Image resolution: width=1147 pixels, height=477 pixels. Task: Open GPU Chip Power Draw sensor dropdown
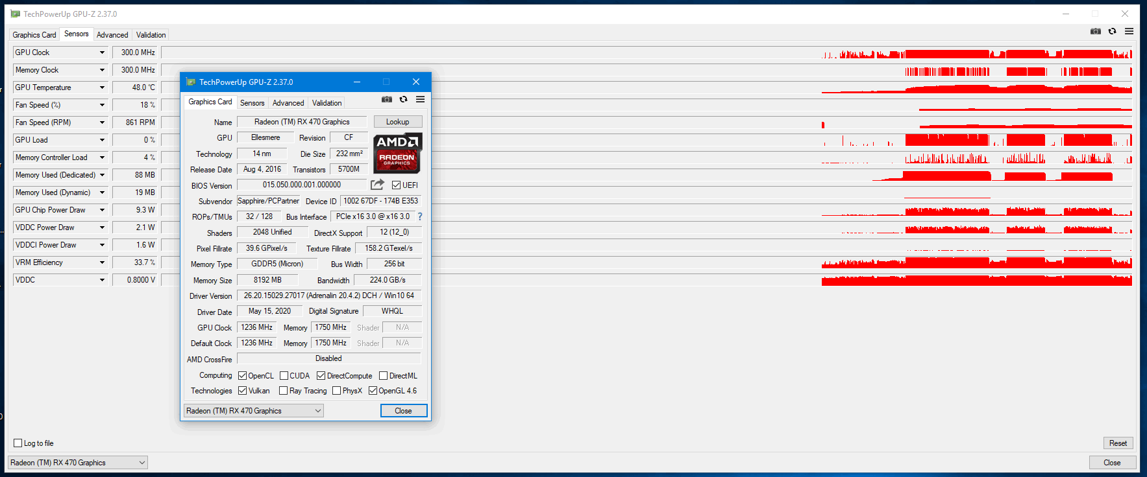[102, 210]
